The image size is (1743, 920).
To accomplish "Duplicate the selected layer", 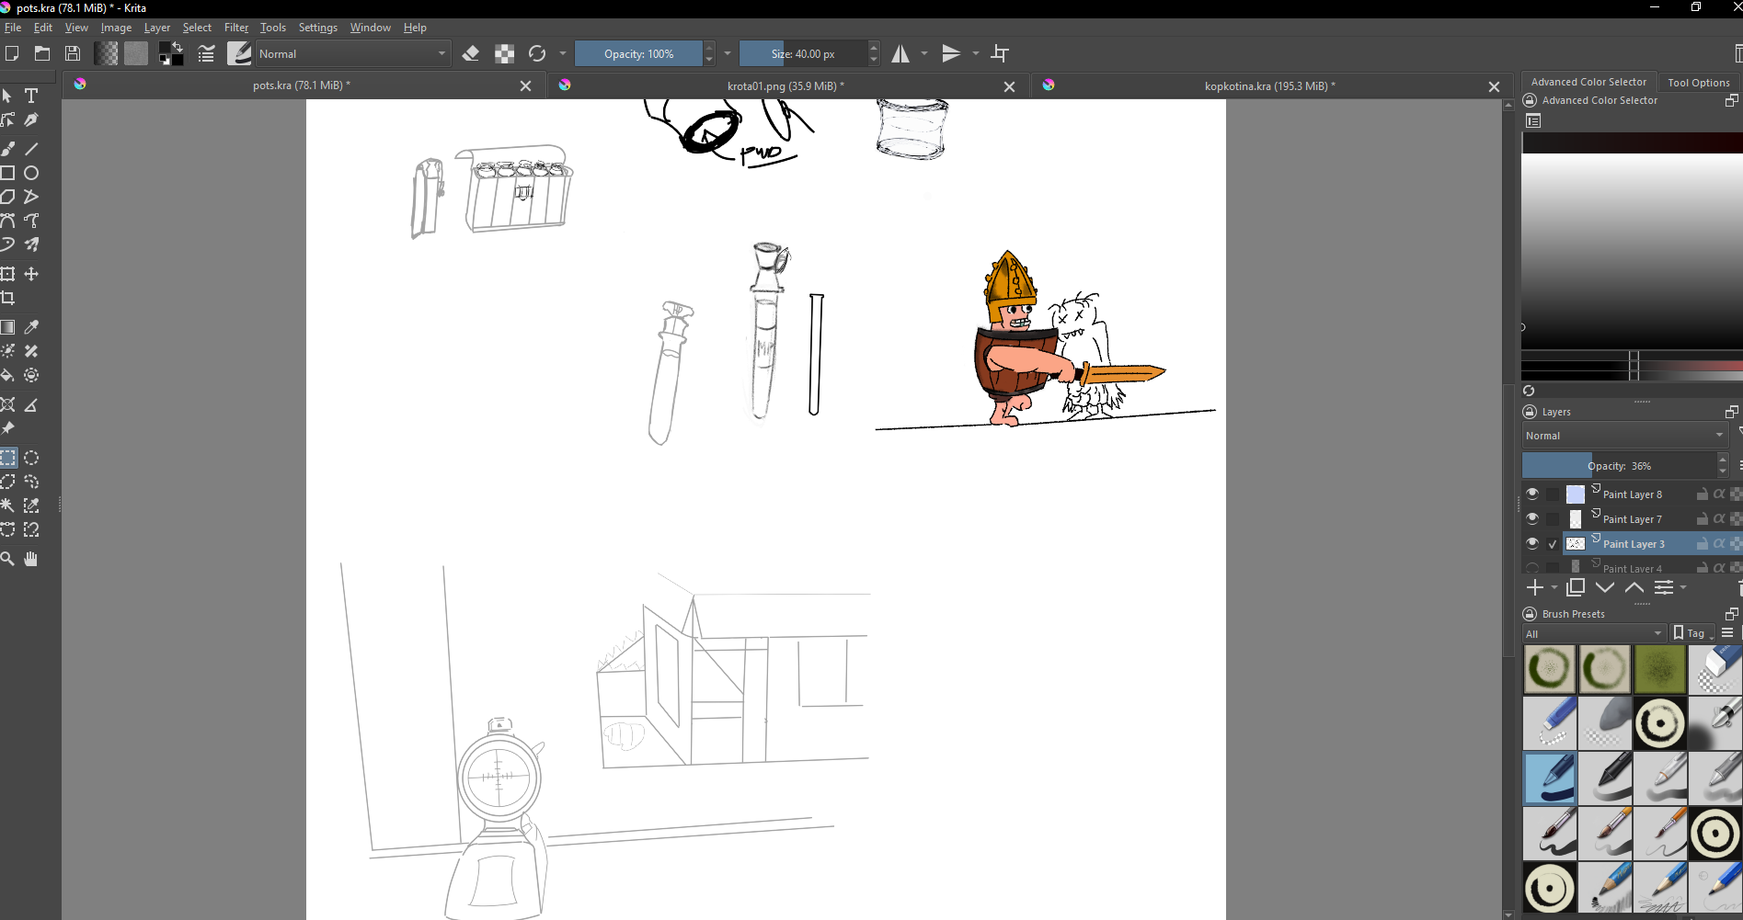I will point(1576,587).
